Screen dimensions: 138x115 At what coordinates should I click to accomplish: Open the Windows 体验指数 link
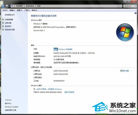click(x=65, y=49)
